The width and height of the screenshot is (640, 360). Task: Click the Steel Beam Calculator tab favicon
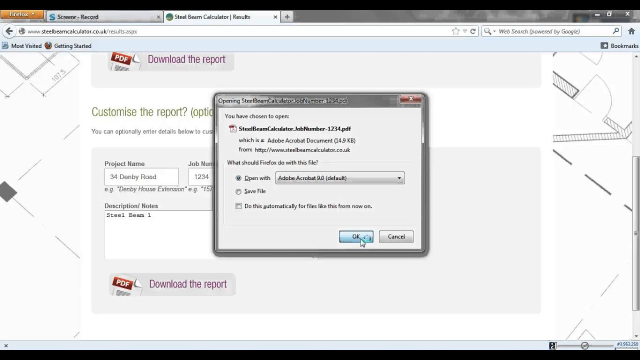tap(169, 17)
